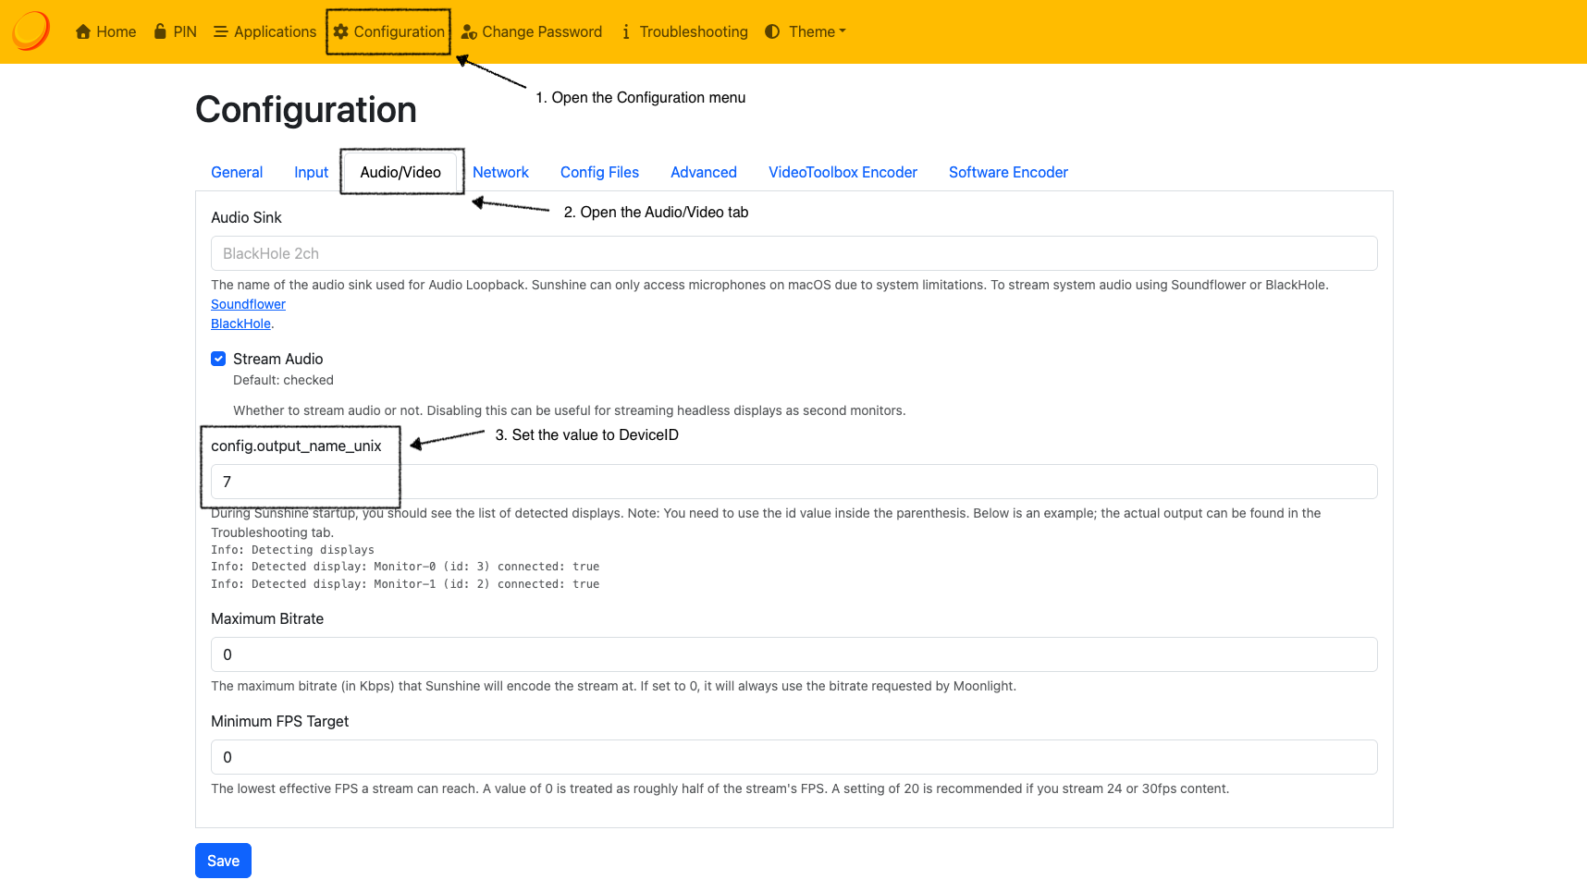Select the Home house icon
This screenshot has width=1587, height=892.
coord(81,31)
